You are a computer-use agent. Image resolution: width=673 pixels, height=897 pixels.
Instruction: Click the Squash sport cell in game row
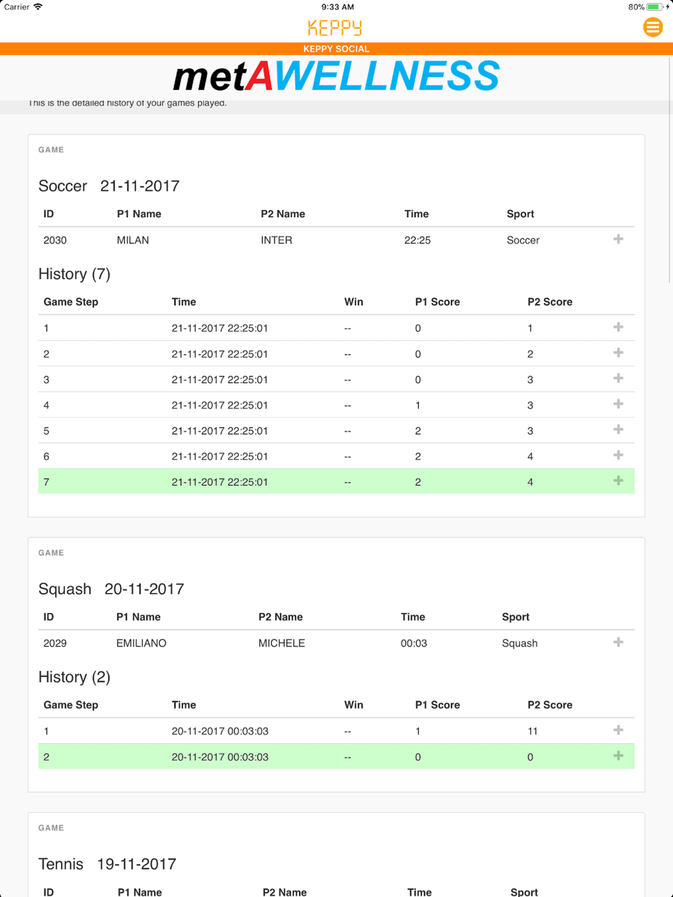[520, 643]
